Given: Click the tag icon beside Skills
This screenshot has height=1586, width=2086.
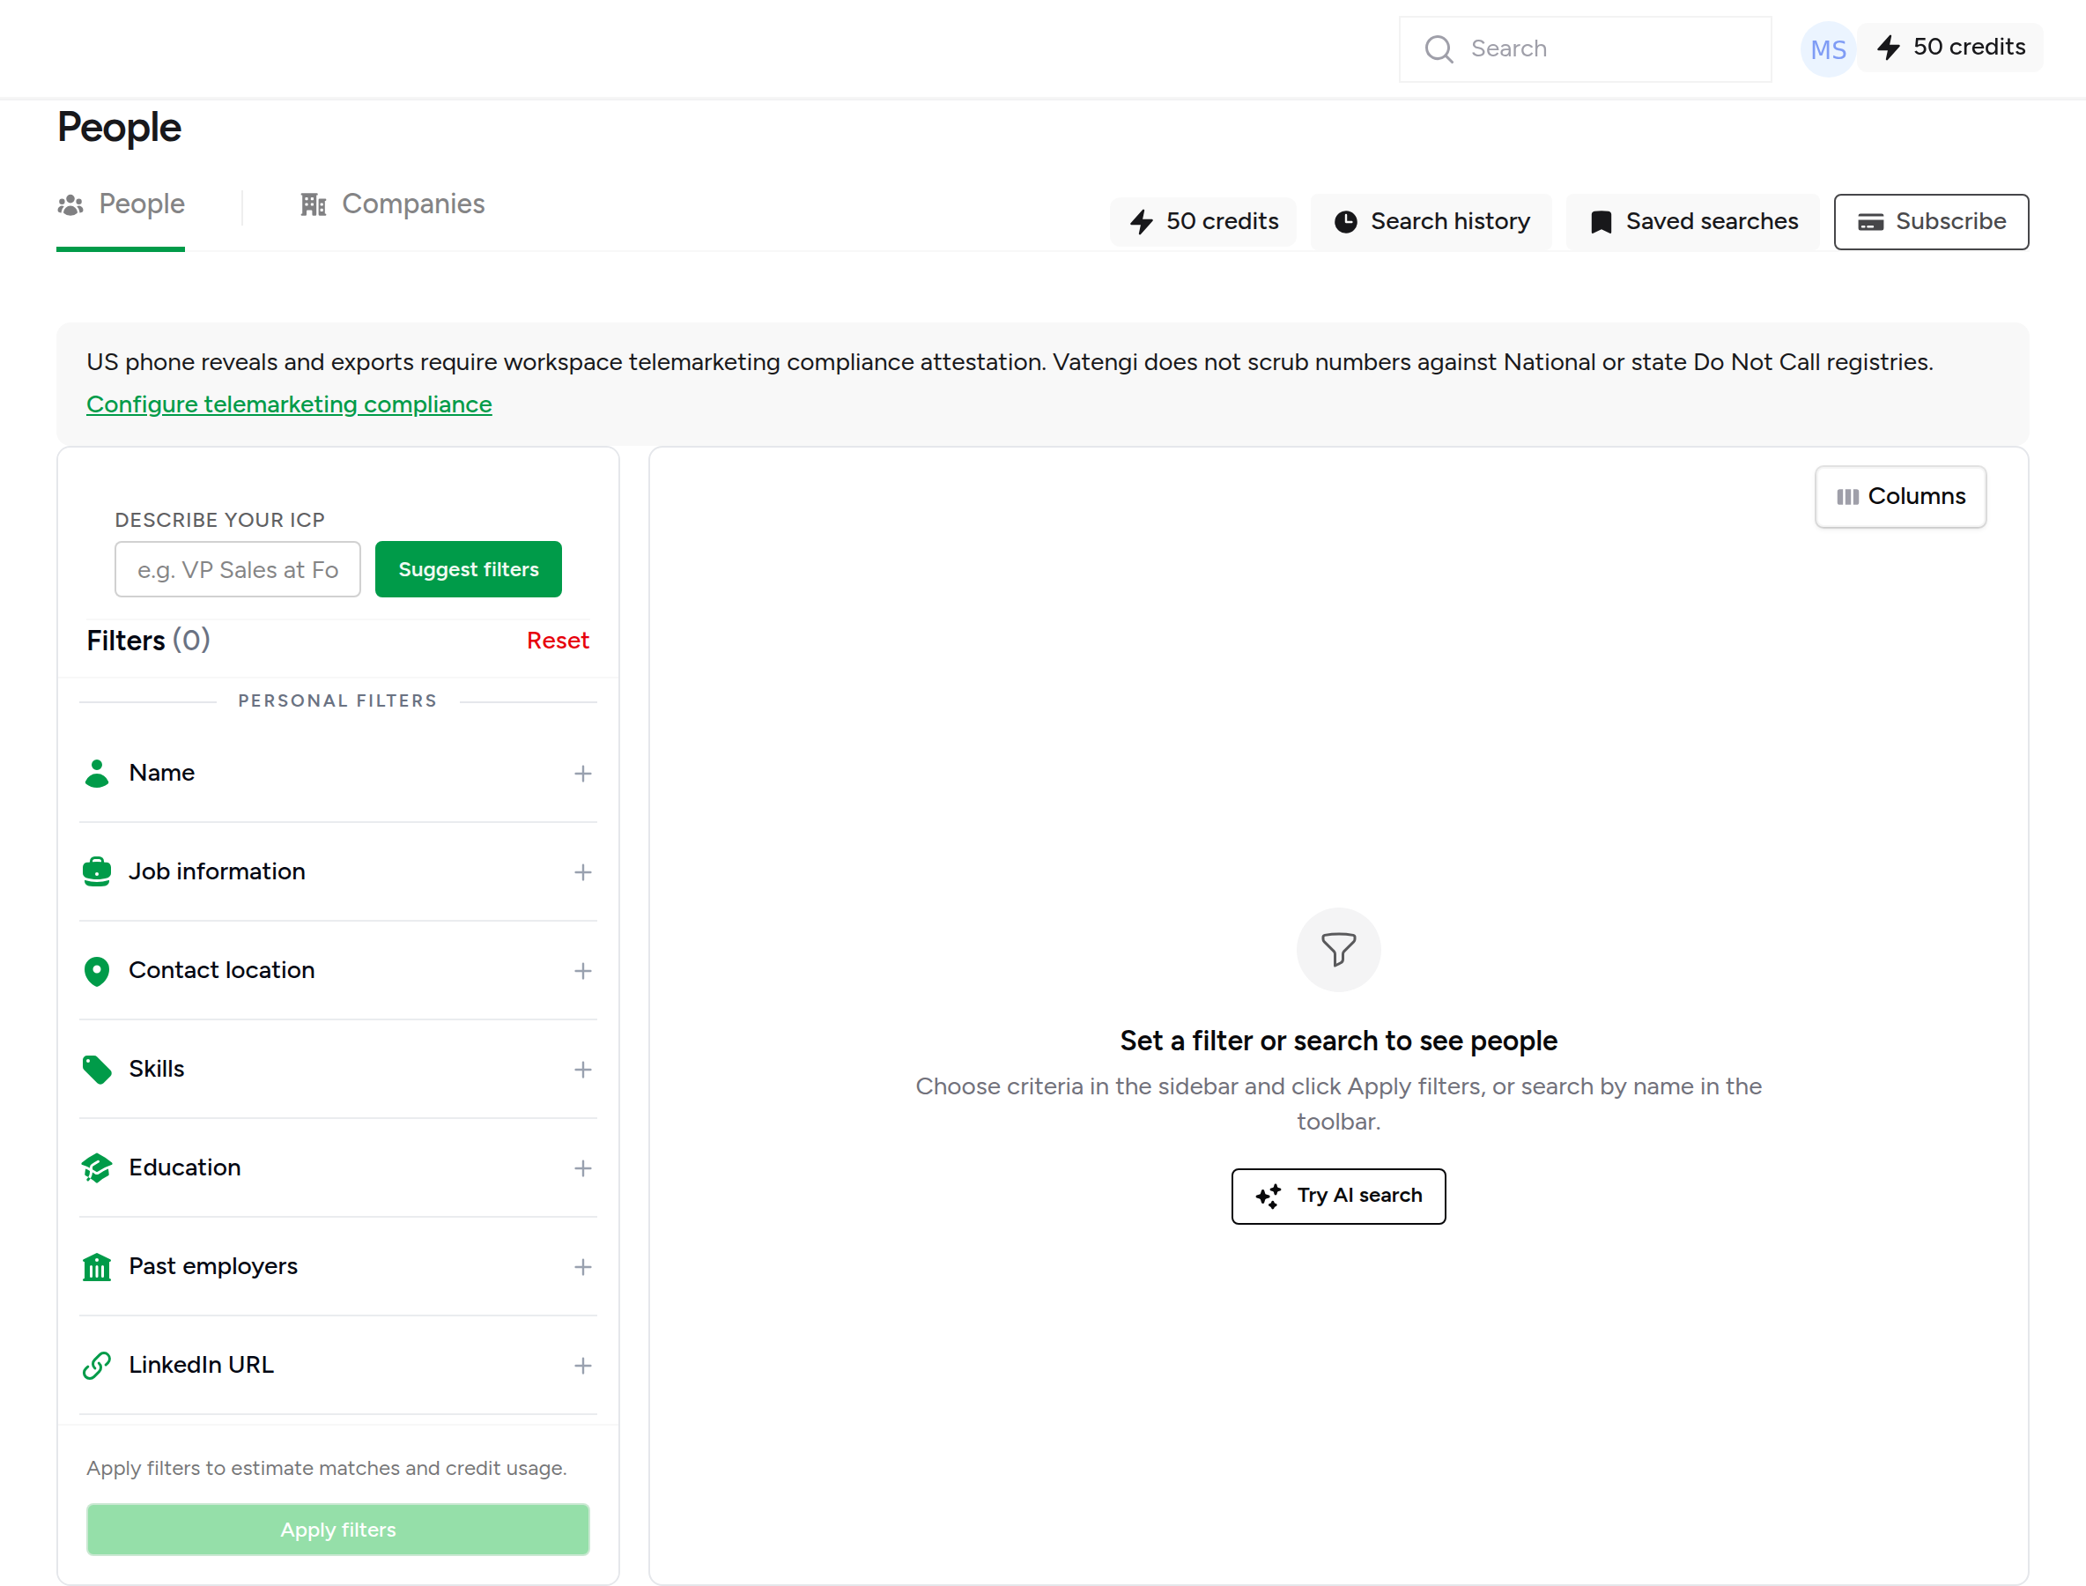Looking at the screenshot, I should point(96,1069).
